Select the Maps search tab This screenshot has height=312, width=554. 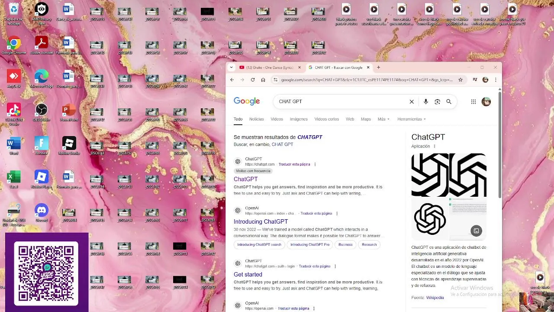tap(366, 119)
